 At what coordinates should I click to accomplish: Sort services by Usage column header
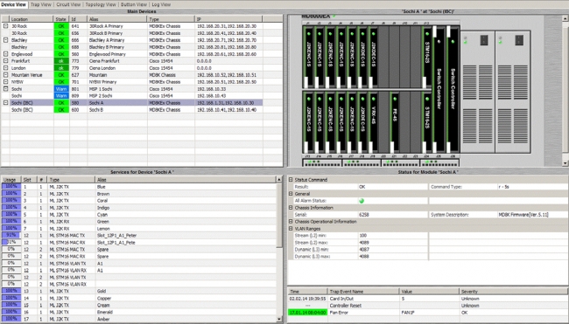point(11,180)
